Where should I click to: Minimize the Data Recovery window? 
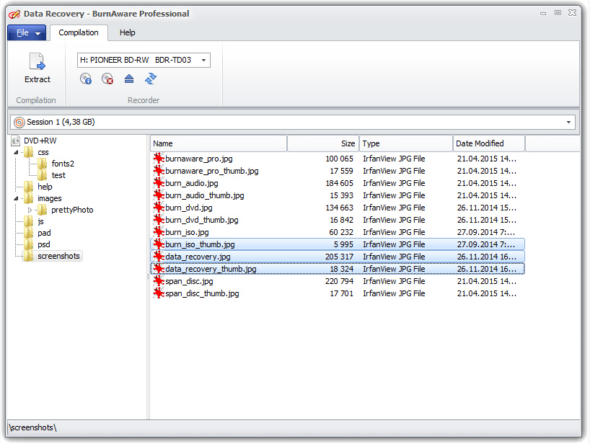point(543,14)
